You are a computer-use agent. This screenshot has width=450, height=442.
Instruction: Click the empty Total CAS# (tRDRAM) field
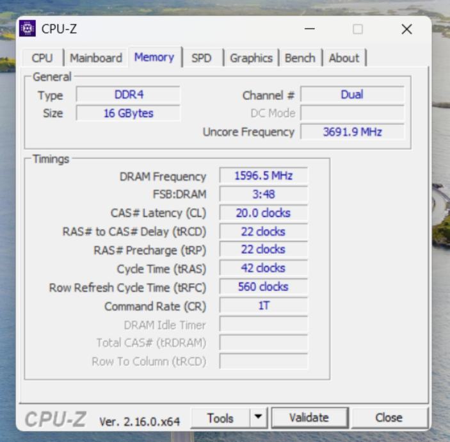264,343
